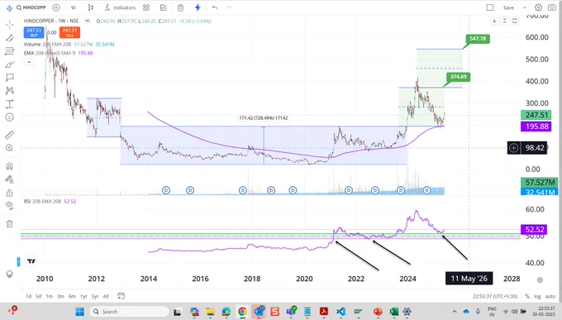The width and height of the screenshot is (562, 320).
Task: Set range to 5yr
Action: tap(95, 296)
